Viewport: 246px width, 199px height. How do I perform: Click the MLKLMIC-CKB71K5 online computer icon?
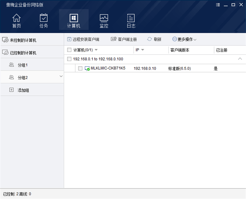87,69
